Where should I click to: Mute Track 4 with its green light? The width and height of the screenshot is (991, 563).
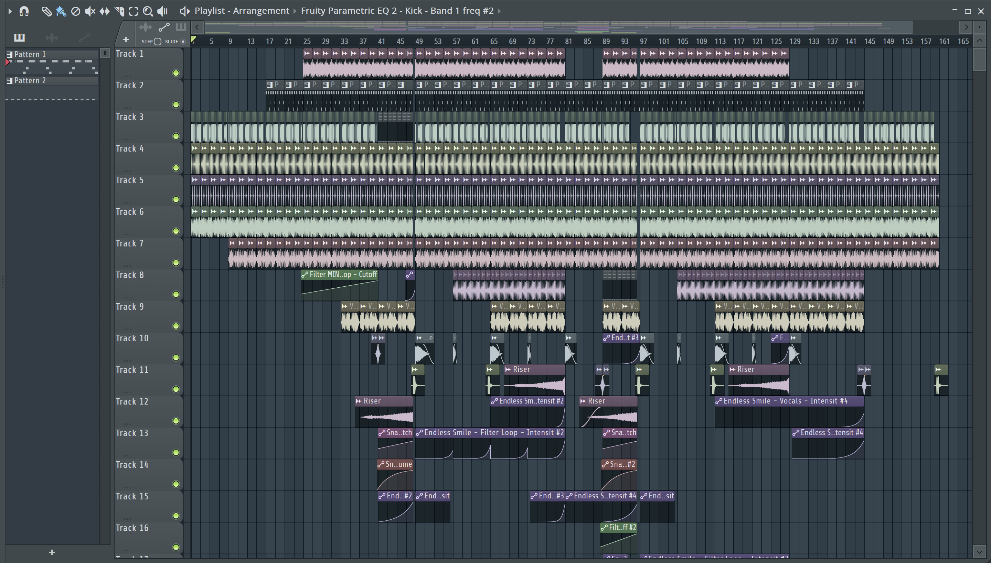click(x=176, y=168)
